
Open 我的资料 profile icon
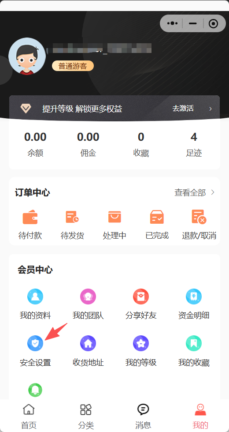point(35,297)
